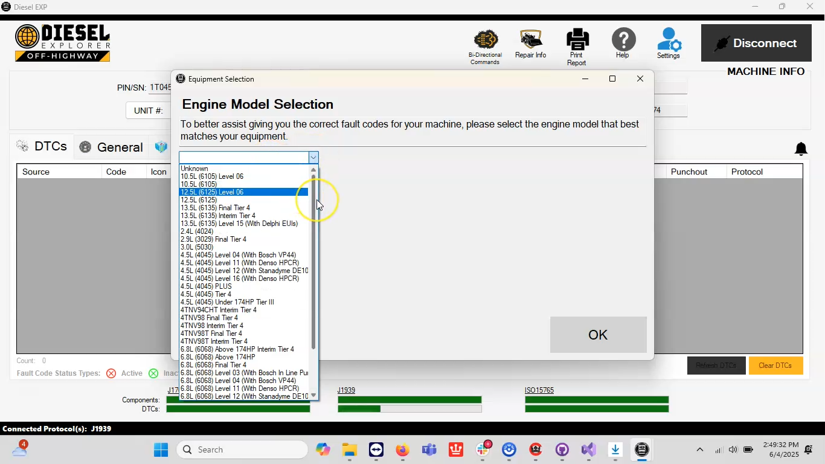Viewport: 825px width, 464px height.
Task: Toggle the Inactive fault code status filter
Action: pos(153,373)
